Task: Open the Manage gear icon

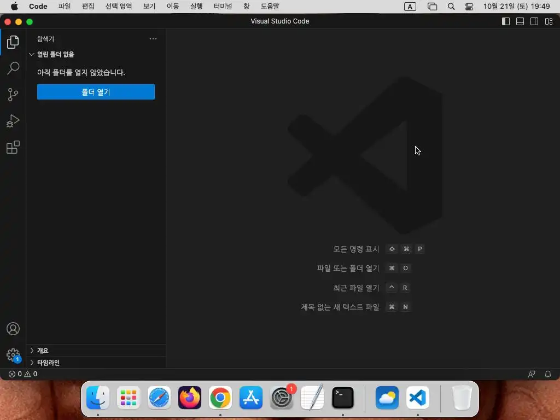Action: tap(13, 355)
